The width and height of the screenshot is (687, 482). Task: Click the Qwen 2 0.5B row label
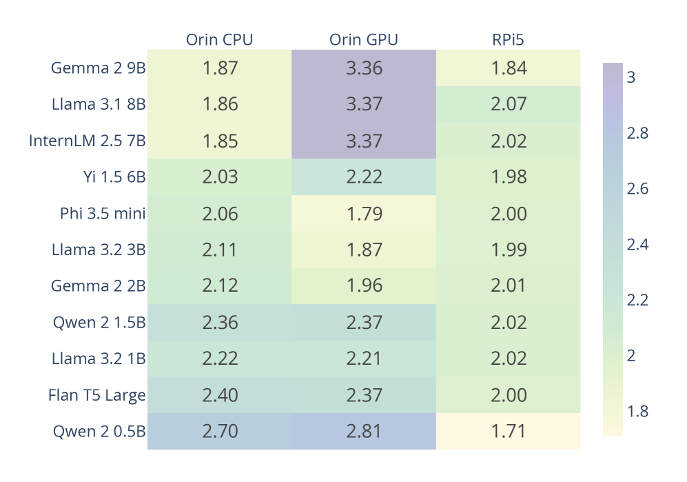(x=99, y=432)
